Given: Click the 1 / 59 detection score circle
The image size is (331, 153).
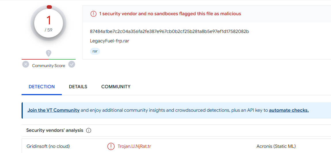Looking at the screenshot, I should point(49,23).
